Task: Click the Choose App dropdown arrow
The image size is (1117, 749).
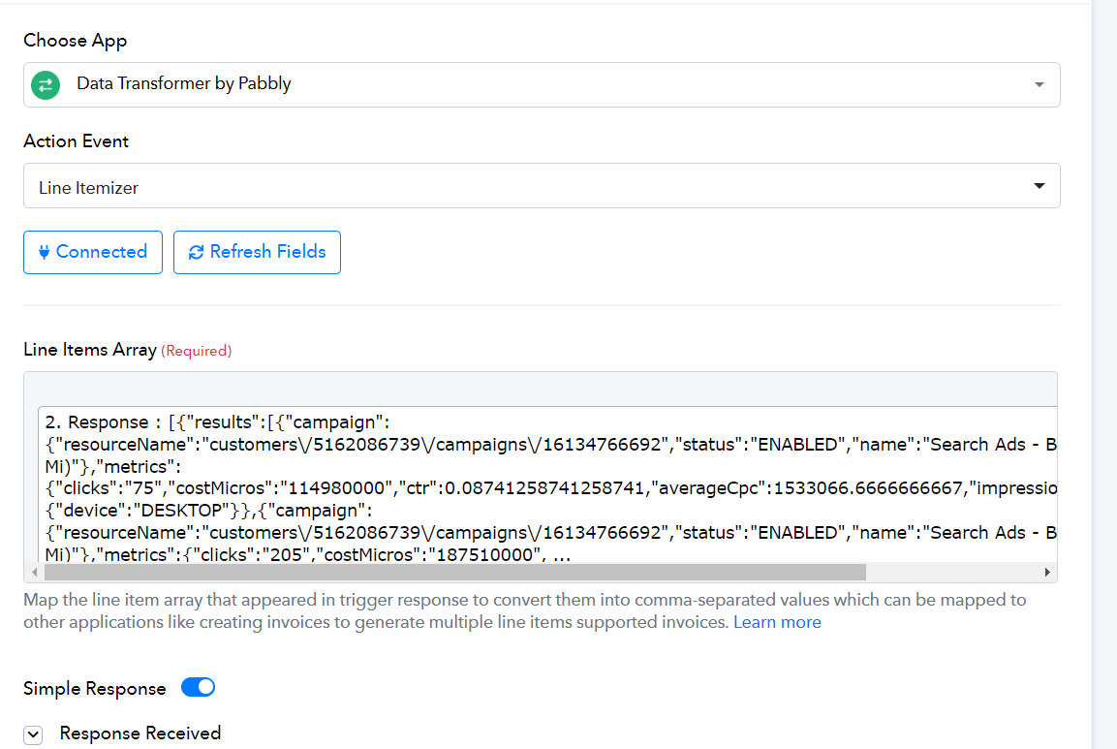Action: coord(1039,85)
